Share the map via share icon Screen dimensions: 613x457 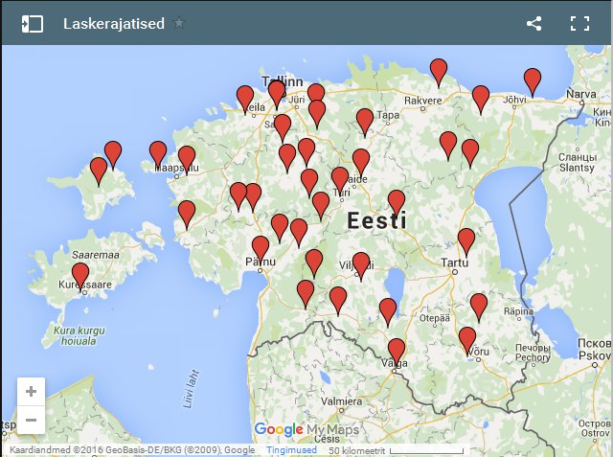[x=534, y=24]
